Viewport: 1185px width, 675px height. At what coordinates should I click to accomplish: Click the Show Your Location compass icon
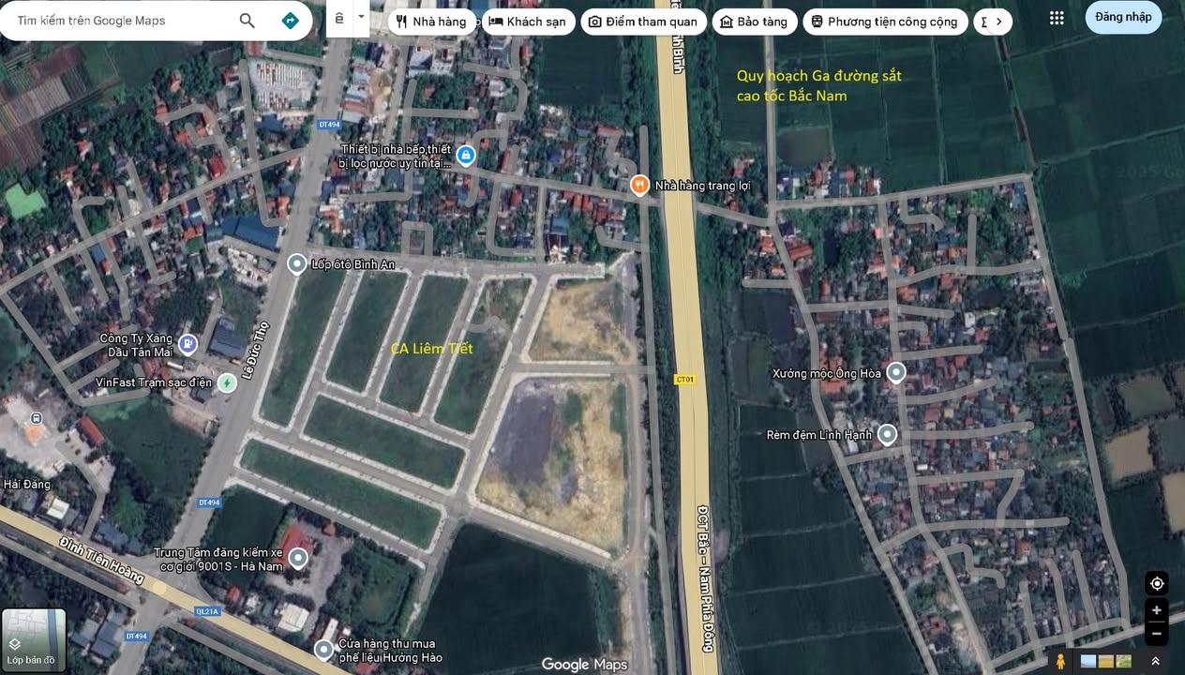coord(1156,583)
